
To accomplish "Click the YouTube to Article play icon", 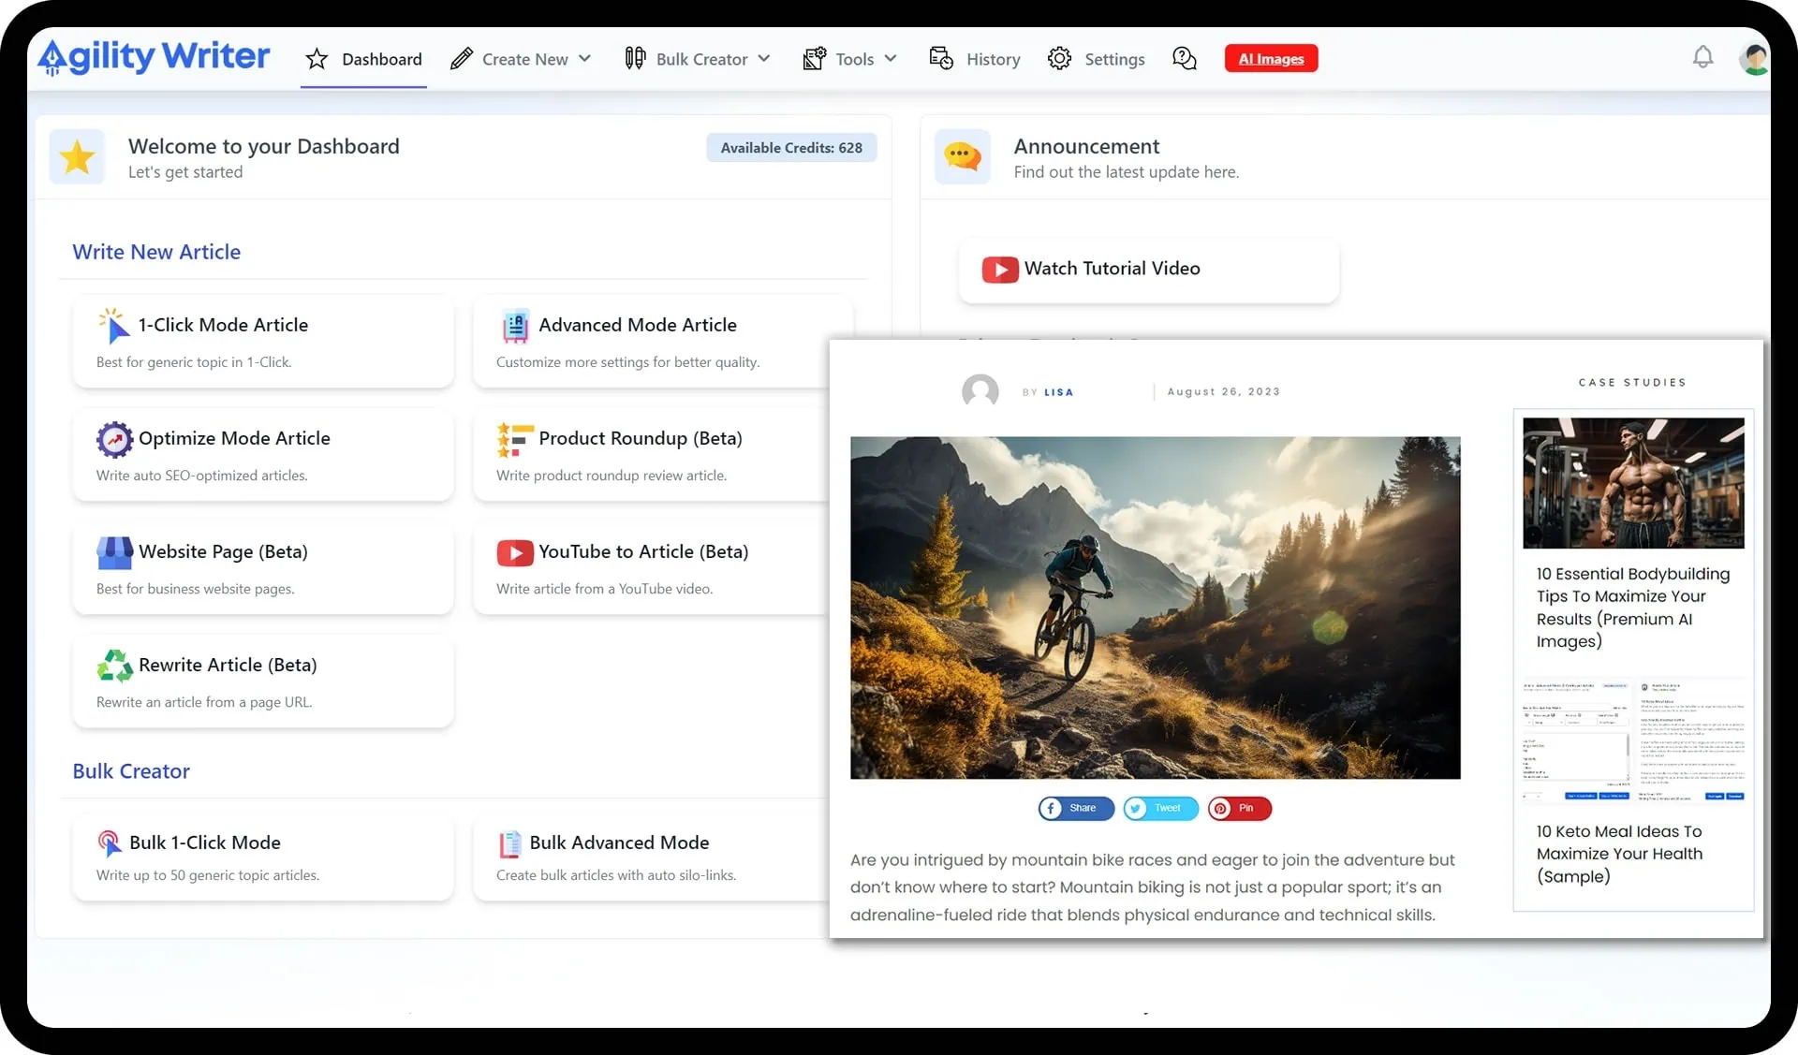I will click(515, 552).
